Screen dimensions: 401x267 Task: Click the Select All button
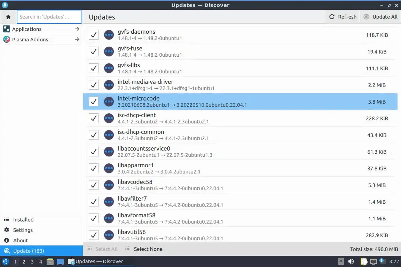click(102, 249)
